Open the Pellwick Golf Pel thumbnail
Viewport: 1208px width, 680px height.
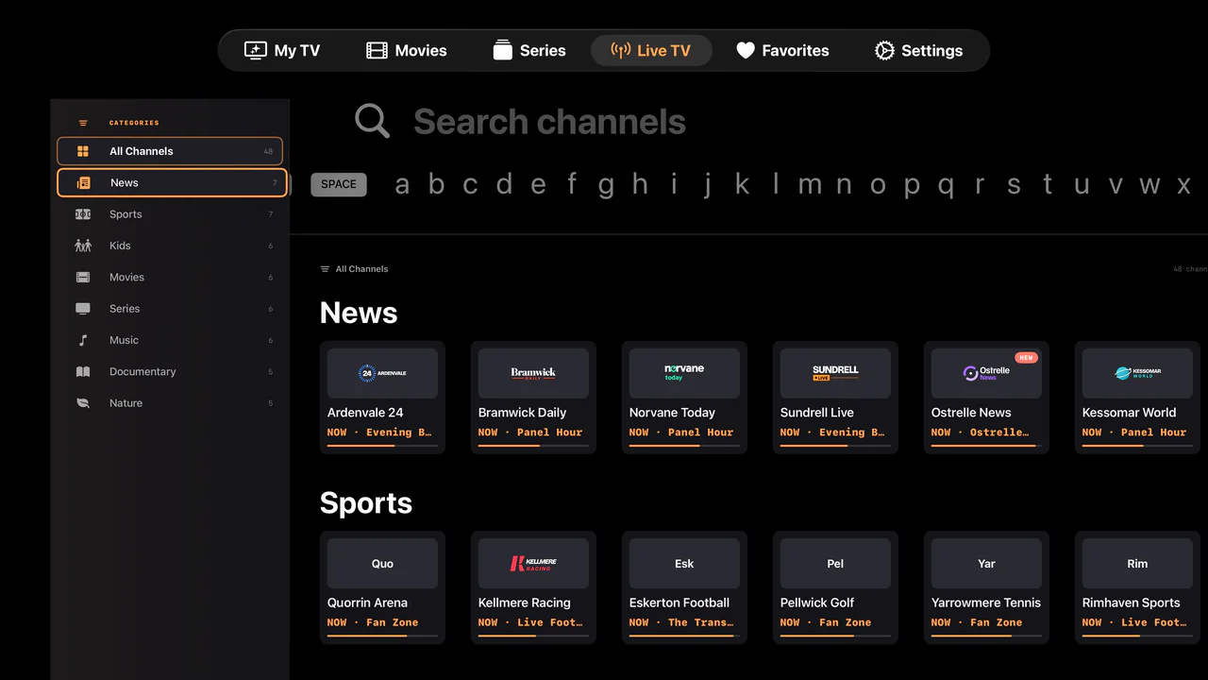tap(835, 563)
